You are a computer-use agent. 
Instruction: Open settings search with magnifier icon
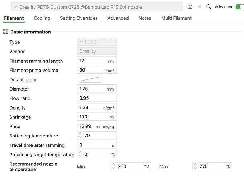[x=209, y=7]
